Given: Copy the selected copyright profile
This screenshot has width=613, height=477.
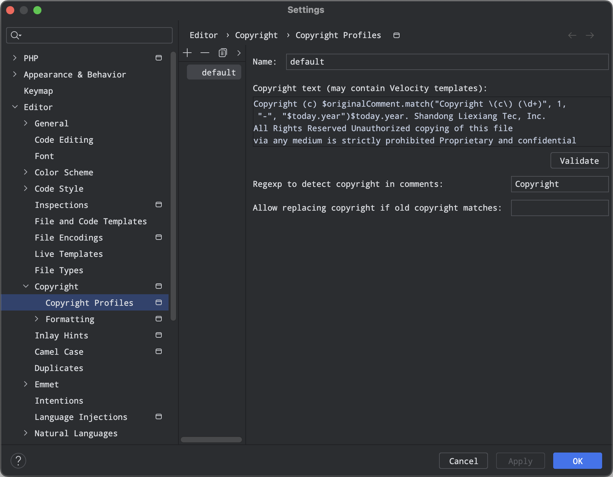Looking at the screenshot, I should pyautogui.click(x=223, y=53).
